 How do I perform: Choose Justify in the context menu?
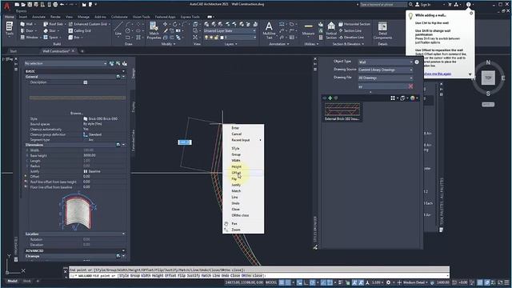click(x=236, y=185)
